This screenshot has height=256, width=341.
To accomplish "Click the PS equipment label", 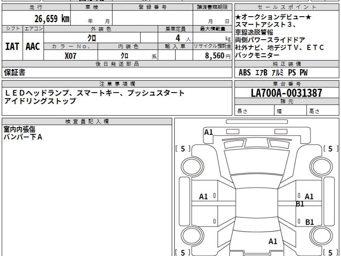I will click(x=292, y=73).
